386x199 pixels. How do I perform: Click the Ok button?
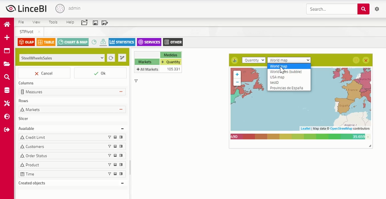pos(101,73)
